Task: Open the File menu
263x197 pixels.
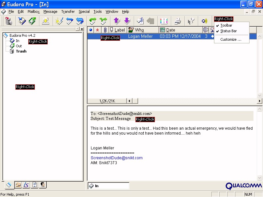Action: pyautogui.click(x=11, y=11)
